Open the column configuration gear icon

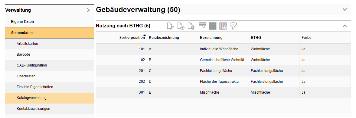(223, 26)
